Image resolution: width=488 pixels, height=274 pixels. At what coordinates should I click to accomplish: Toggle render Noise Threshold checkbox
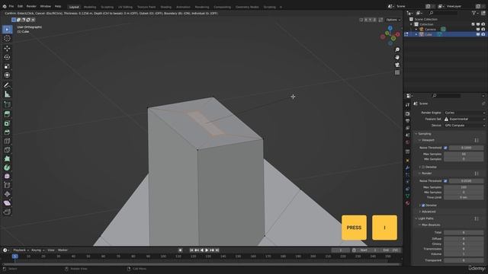click(445, 181)
